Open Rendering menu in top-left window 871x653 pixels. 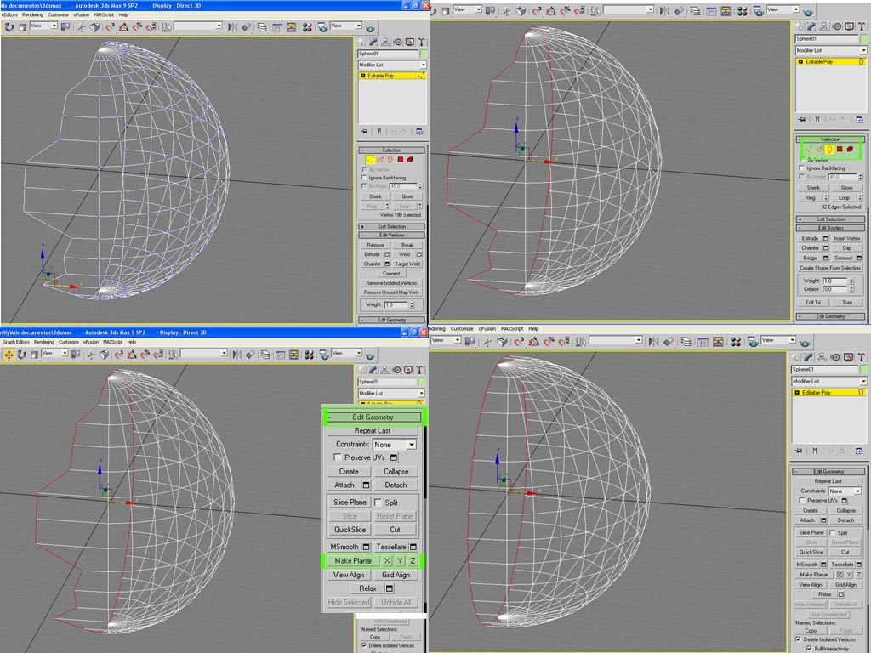coord(32,15)
